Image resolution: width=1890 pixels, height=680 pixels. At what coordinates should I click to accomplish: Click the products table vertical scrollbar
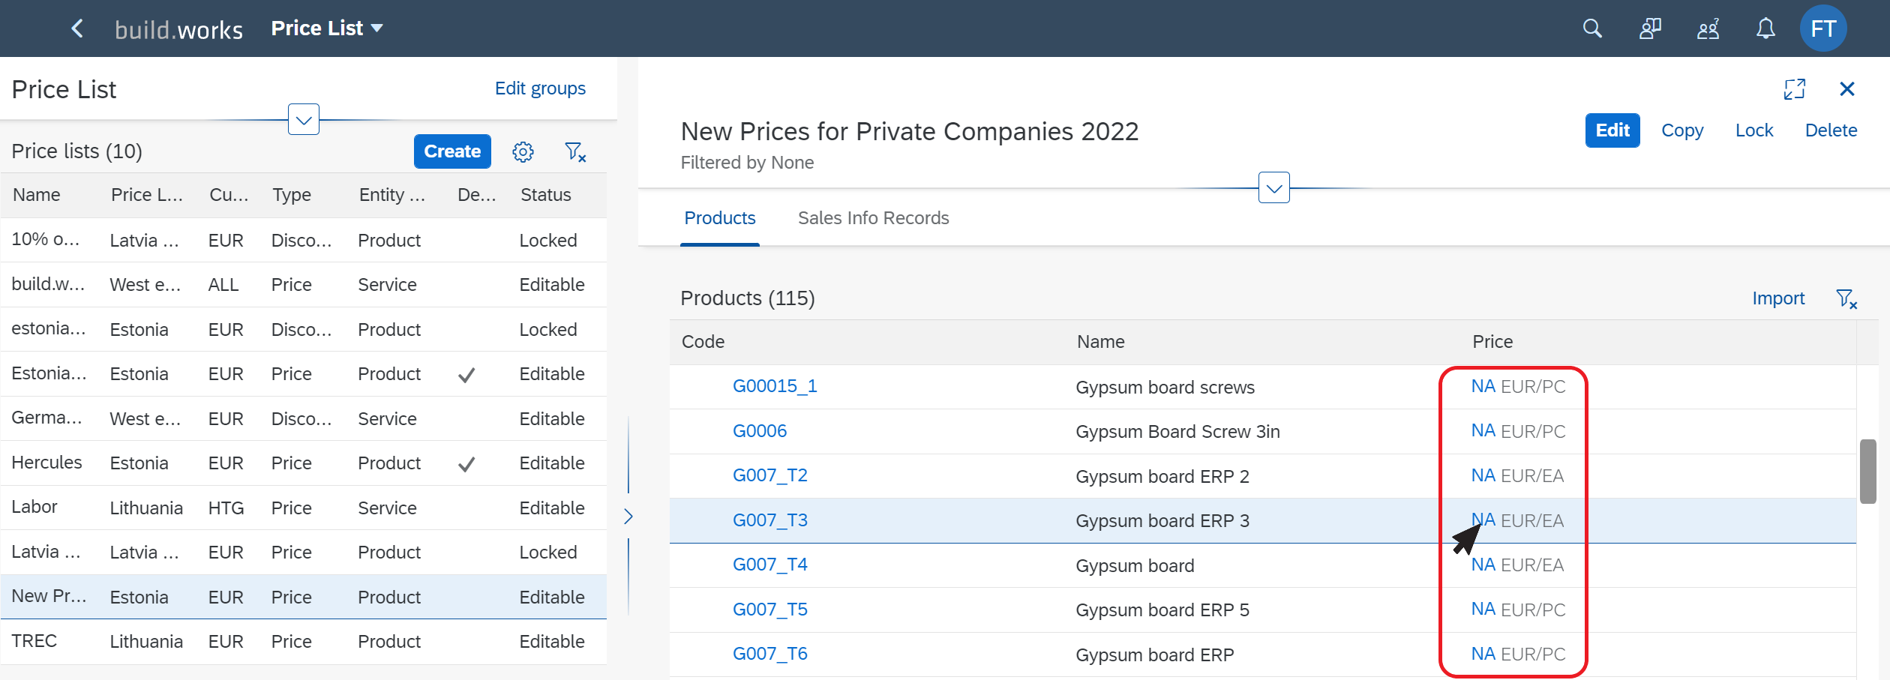(x=1868, y=472)
